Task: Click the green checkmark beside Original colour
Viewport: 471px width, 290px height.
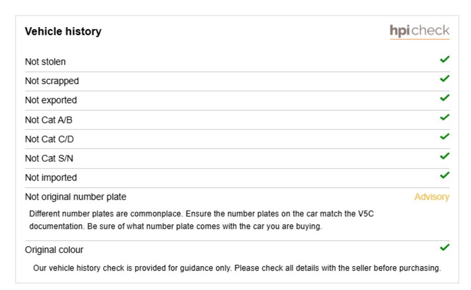Action: pos(444,247)
